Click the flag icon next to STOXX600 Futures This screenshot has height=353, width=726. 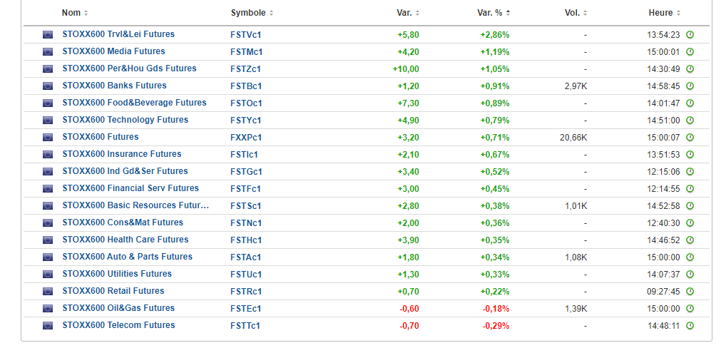tap(48, 137)
